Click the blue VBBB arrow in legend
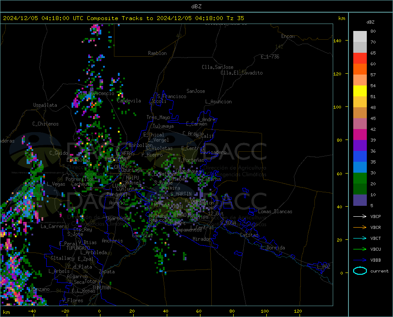Screen dimensions: 393x317 360,260
